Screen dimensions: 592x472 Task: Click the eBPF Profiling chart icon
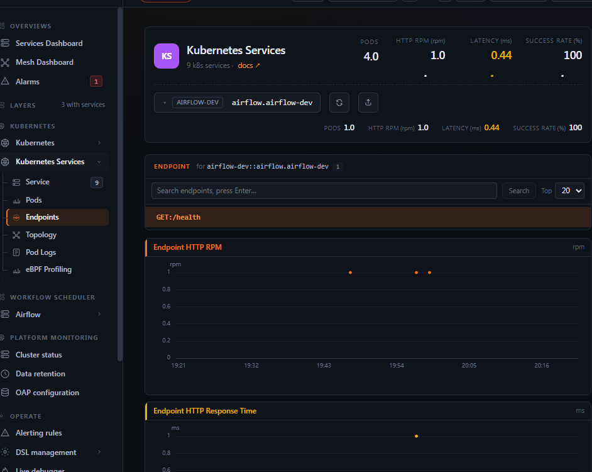[16, 270]
